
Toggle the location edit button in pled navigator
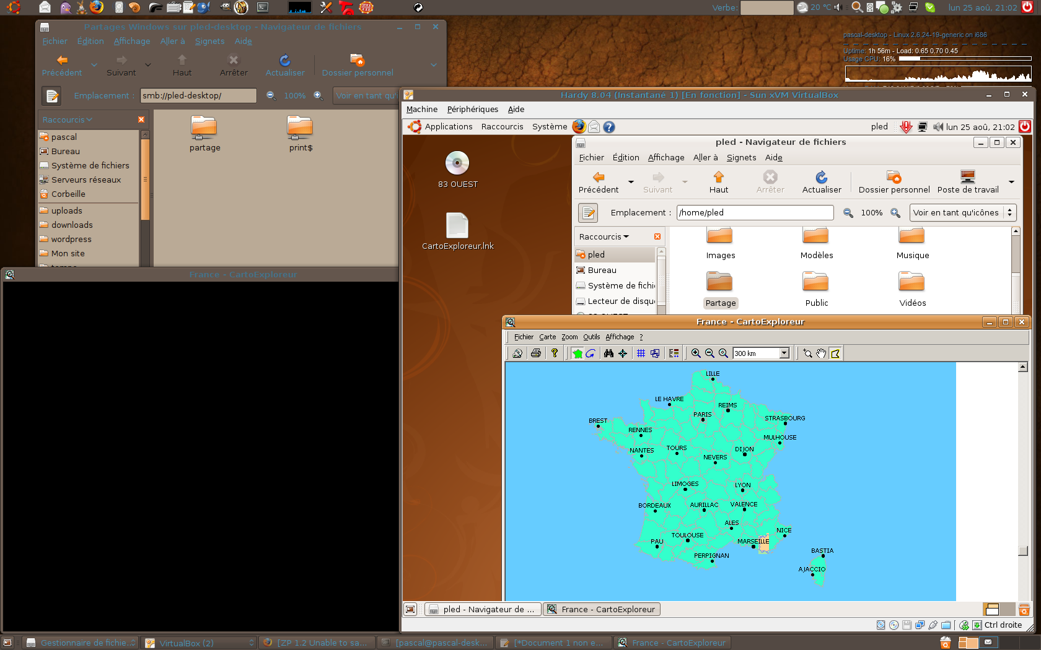point(588,213)
